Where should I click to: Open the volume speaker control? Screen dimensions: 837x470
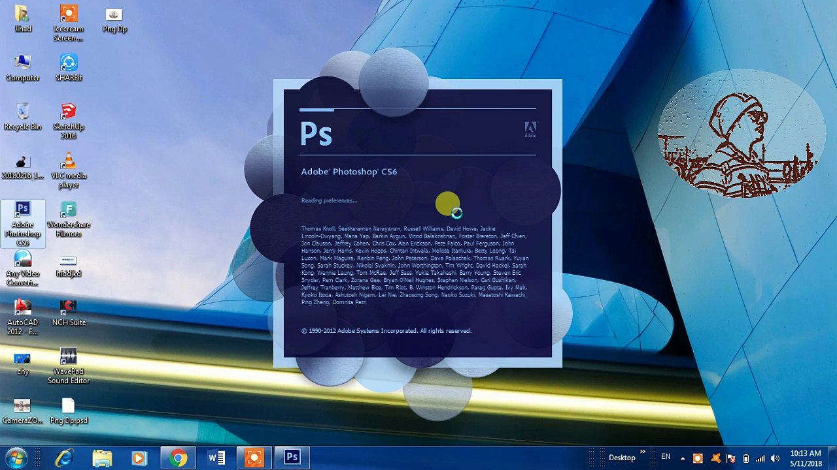(776, 458)
